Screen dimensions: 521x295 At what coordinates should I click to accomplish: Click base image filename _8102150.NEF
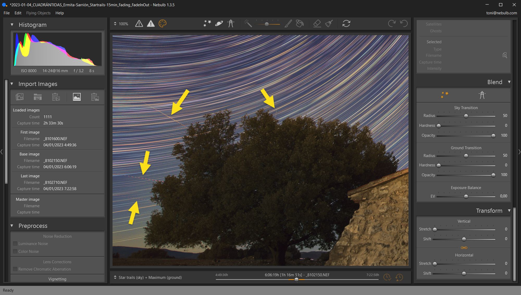click(x=55, y=161)
